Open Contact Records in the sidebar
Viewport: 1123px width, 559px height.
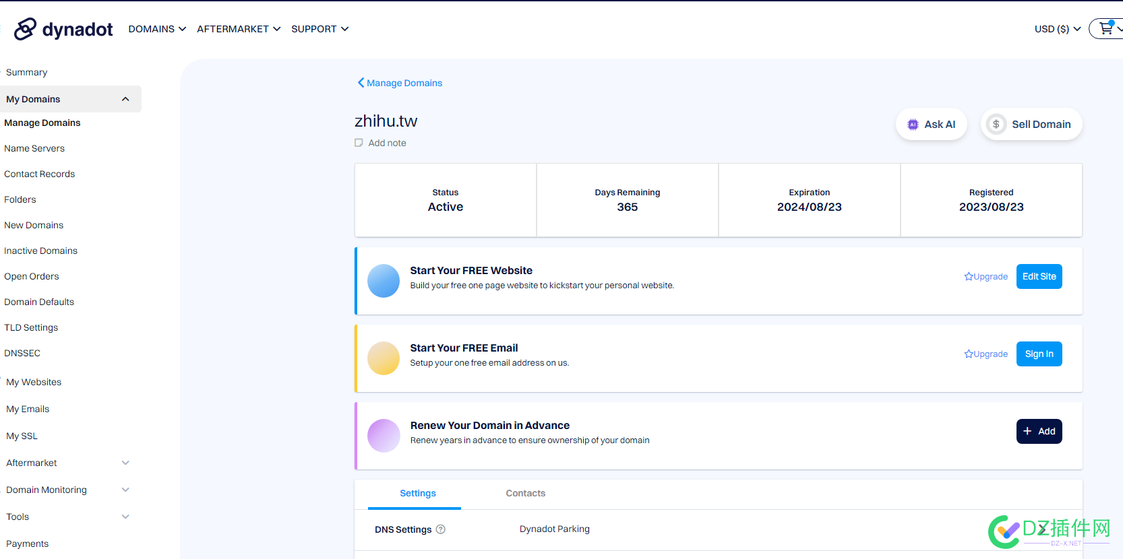point(40,174)
